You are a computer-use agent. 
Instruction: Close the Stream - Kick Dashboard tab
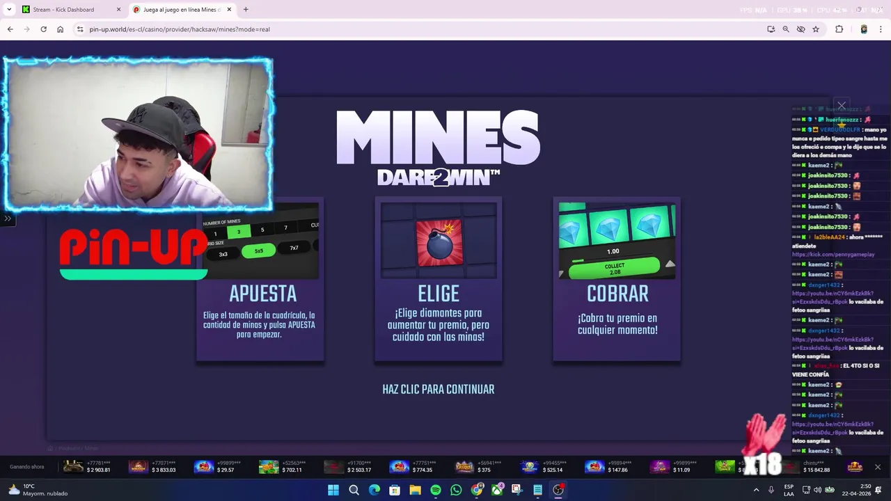118,10
